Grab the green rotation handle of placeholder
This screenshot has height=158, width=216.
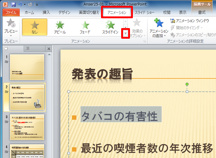click(x=187, y=84)
